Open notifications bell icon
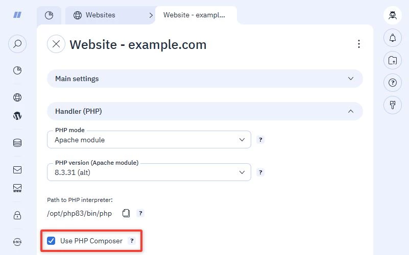The width and height of the screenshot is (409, 255). 393,38
